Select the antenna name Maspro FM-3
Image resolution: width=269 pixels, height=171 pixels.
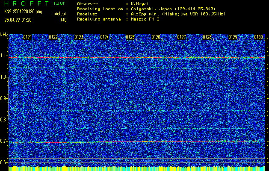[145, 19]
